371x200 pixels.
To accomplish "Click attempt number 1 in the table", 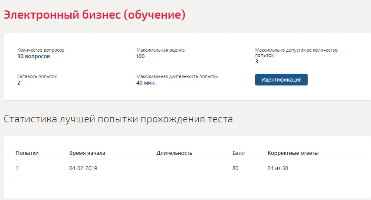I will point(17,168).
